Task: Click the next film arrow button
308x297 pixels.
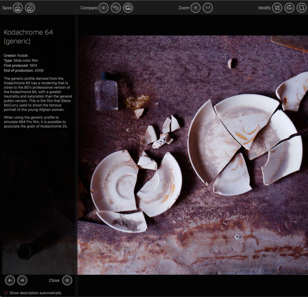Action: 22,280
